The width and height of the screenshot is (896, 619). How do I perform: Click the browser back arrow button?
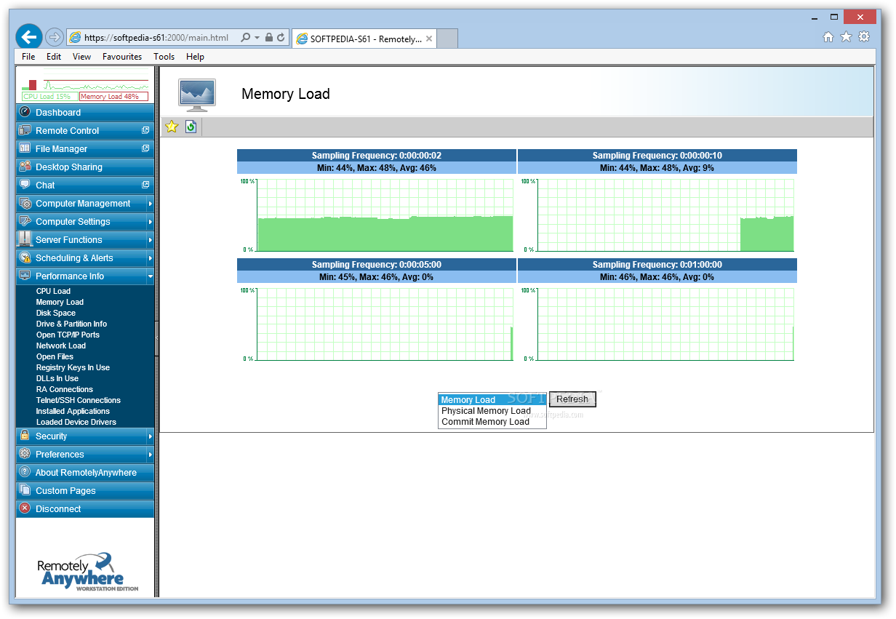click(x=29, y=36)
